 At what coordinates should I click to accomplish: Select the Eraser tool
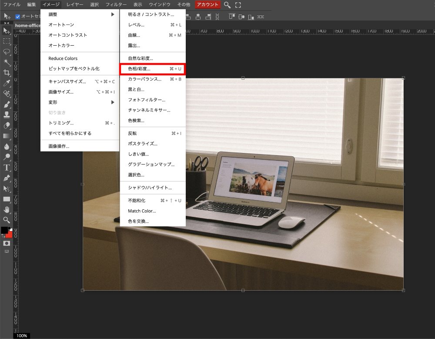(7, 125)
